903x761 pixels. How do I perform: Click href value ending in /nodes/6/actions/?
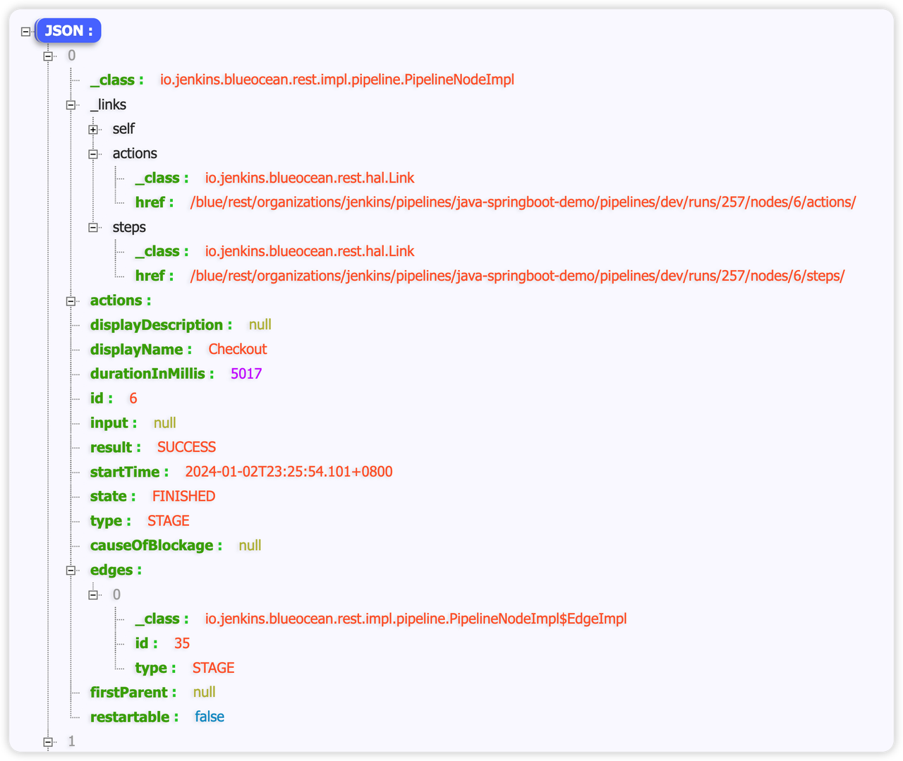pos(523,202)
